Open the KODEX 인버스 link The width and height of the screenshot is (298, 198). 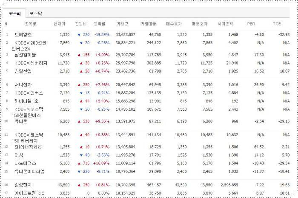[x=29, y=93]
